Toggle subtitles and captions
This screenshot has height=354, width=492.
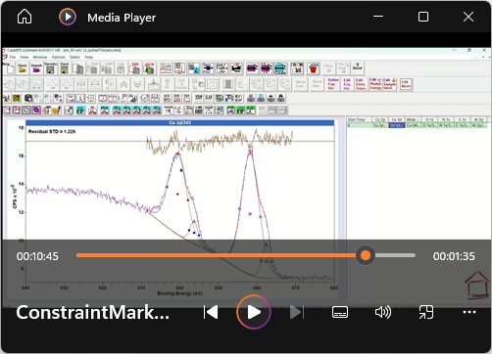click(340, 312)
